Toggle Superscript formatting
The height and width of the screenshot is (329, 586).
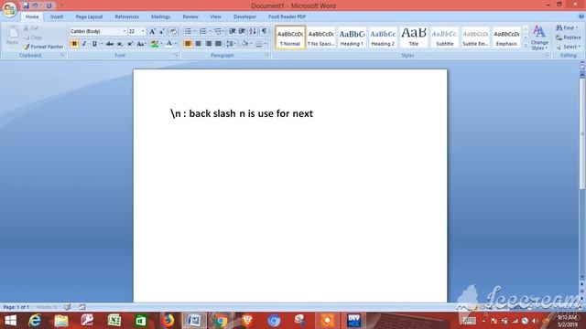(x=130, y=44)
